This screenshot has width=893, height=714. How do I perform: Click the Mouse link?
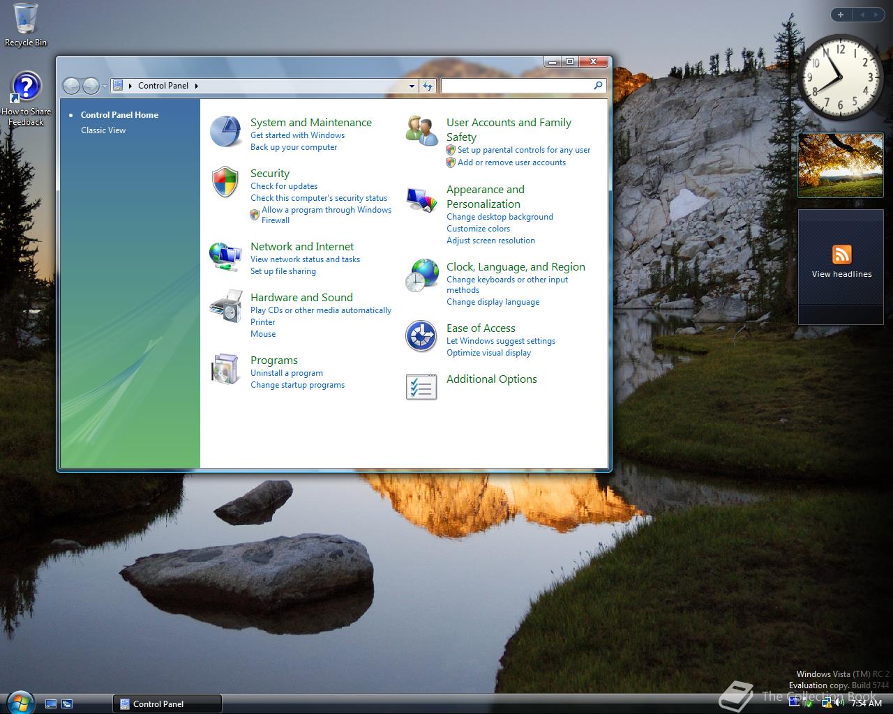263,334
